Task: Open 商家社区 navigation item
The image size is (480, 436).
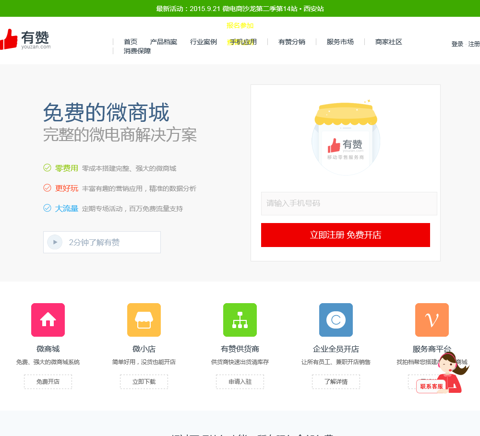Action: click(x=388, y=42)
